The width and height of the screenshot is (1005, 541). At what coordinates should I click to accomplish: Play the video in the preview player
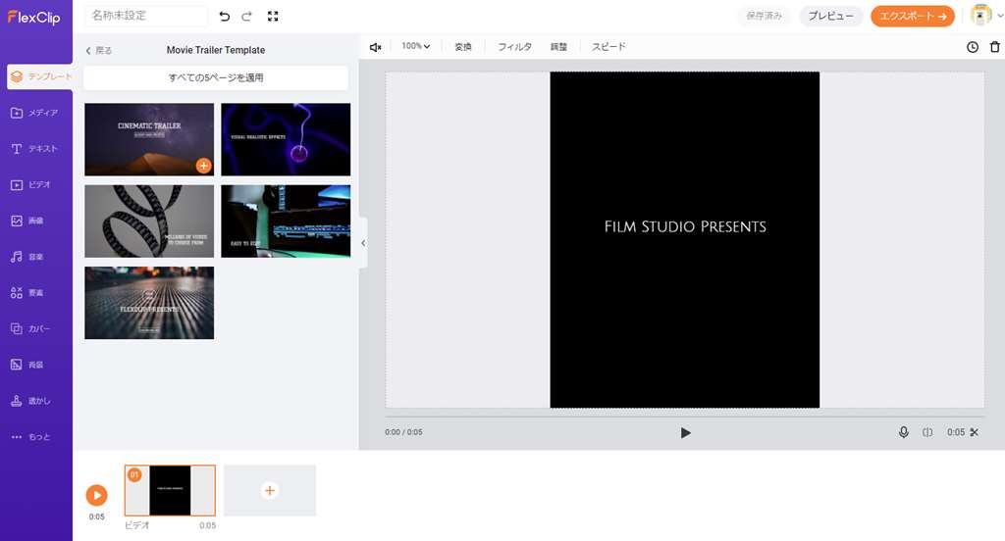coord(686,432)
